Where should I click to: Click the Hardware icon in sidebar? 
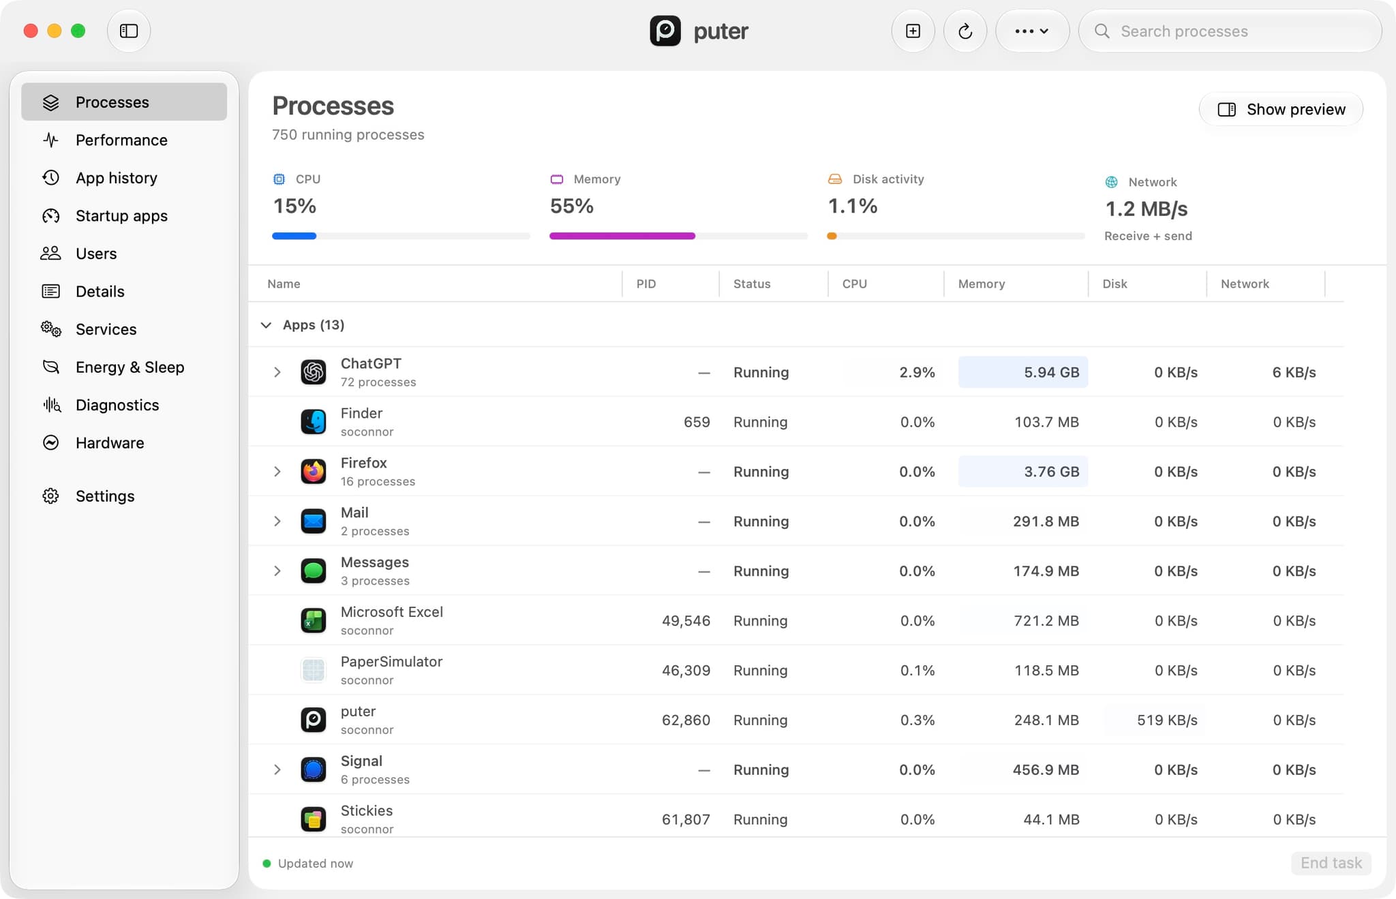point(50,442)
